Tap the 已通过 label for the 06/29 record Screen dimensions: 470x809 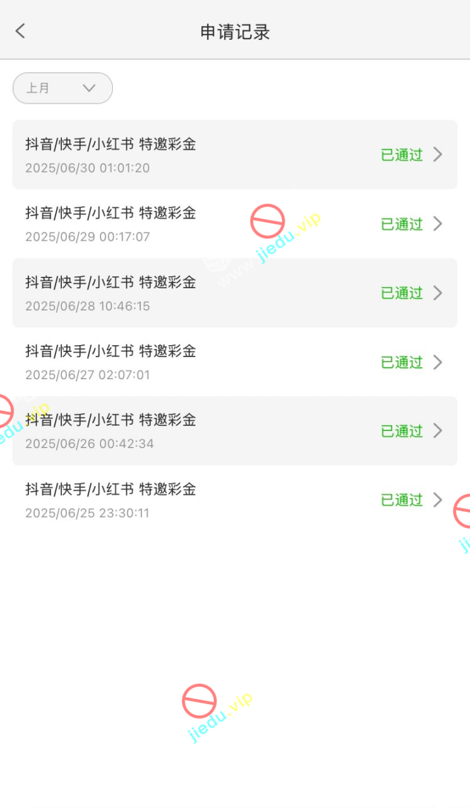click(x=402, y=224)
